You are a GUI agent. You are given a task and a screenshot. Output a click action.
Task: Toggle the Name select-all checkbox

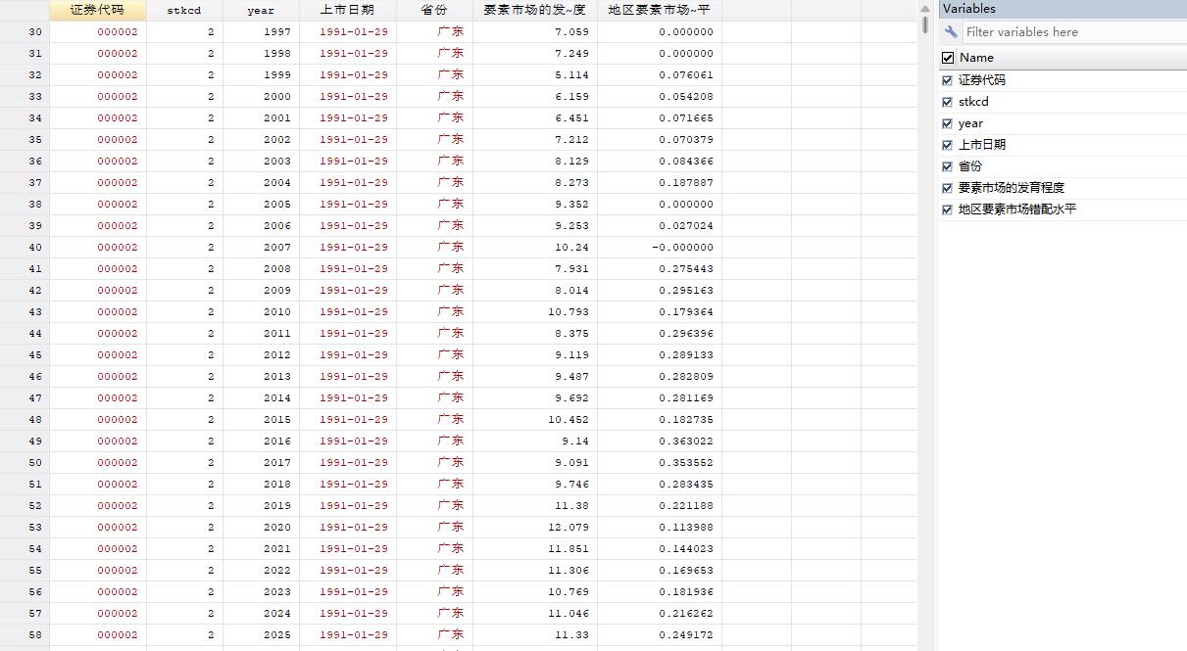[948, 58]
